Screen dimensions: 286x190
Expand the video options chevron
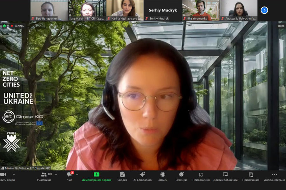coord(14,174)
